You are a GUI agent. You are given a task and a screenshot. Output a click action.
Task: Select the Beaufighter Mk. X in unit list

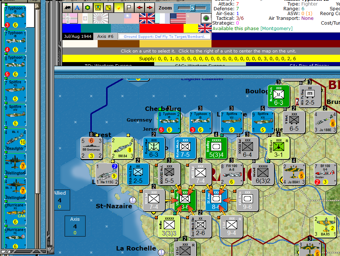pos(15,140)
